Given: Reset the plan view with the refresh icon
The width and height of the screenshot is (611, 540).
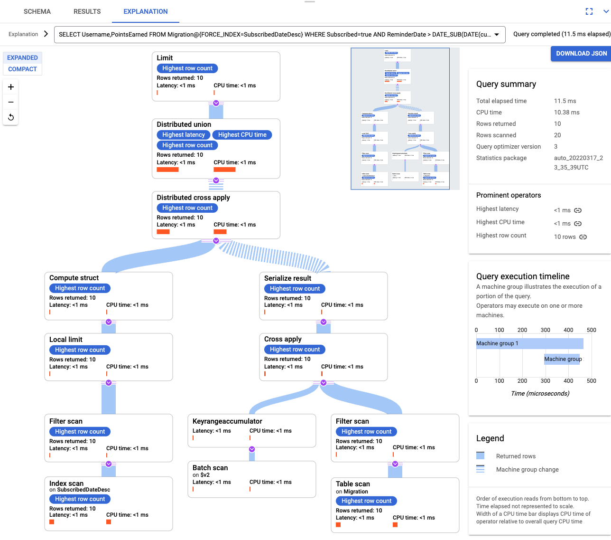Looking at the screenshot, I should click(x=10, y=117).
